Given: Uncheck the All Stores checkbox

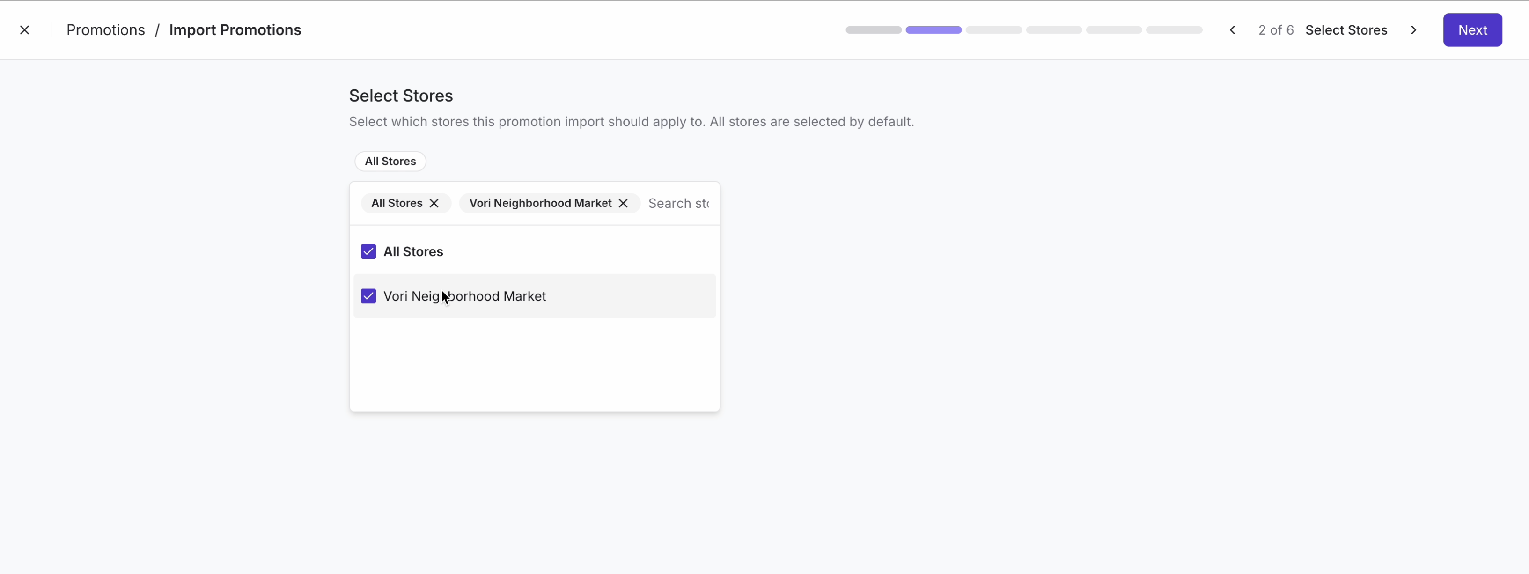Looking at the screenshot, I should [x=368, y=252].
